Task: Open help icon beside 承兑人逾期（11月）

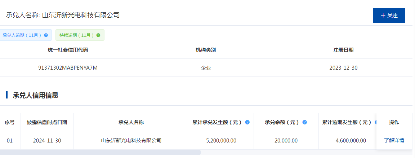Action: 46,35
